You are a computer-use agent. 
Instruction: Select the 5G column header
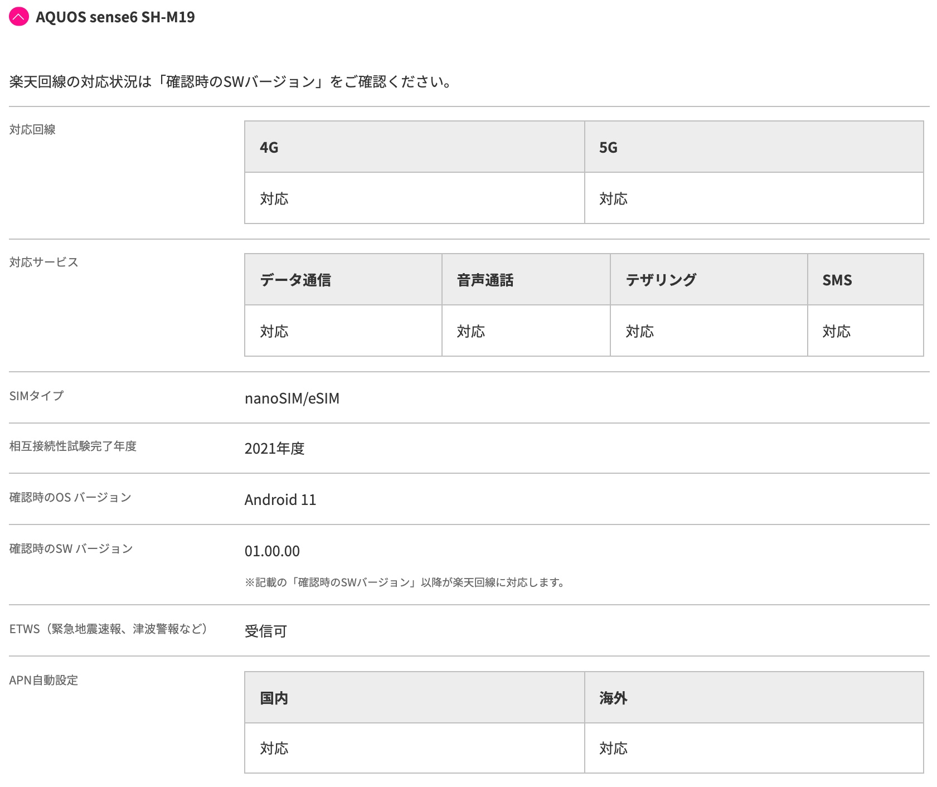point(754,147)
